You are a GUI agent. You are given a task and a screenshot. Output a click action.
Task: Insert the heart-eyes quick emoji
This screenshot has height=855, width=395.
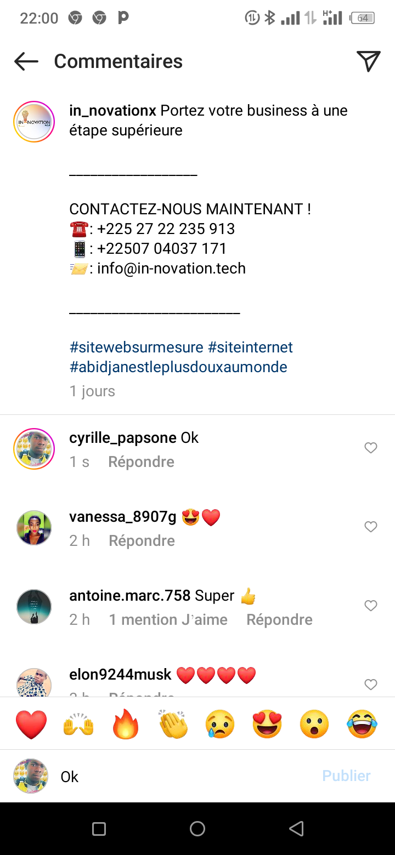(x=267, y=724)
